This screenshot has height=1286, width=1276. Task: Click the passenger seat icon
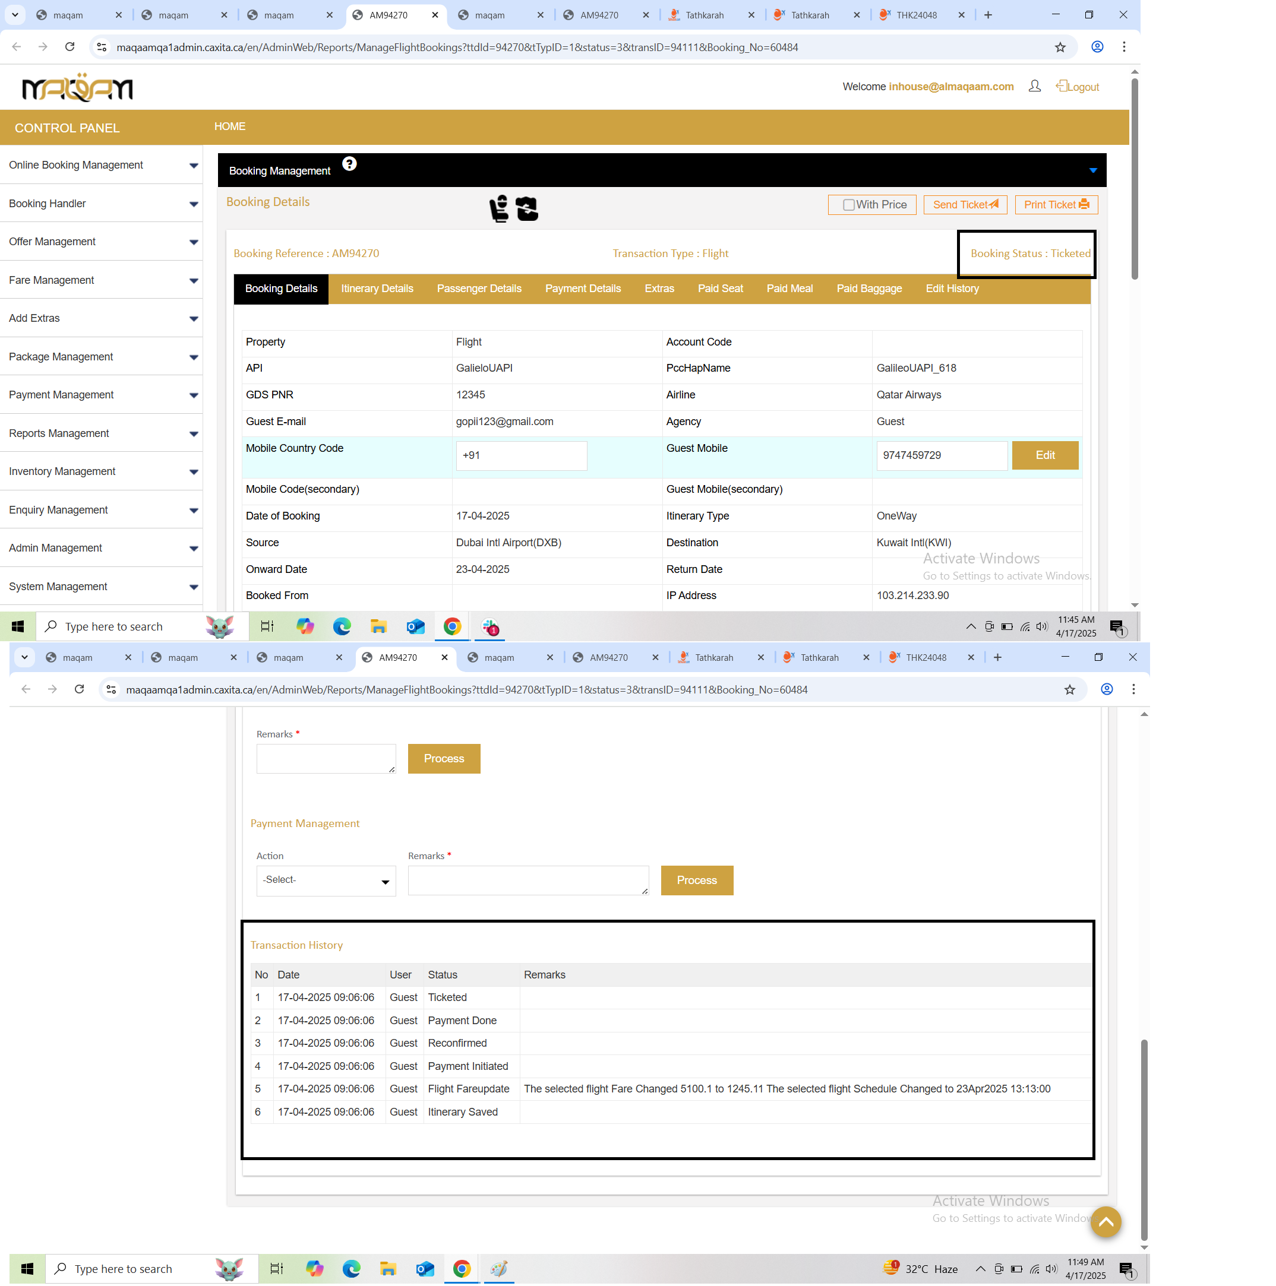[499, 208]
